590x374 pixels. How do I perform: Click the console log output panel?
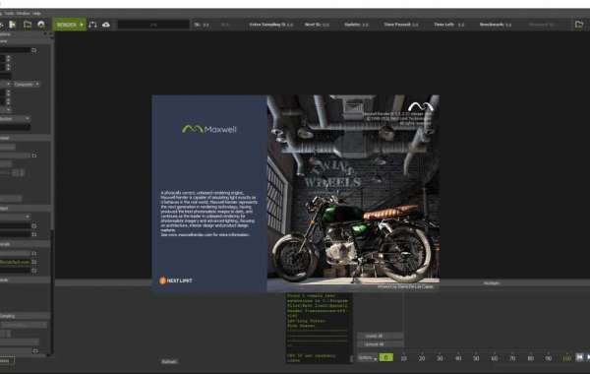(319, 328)
